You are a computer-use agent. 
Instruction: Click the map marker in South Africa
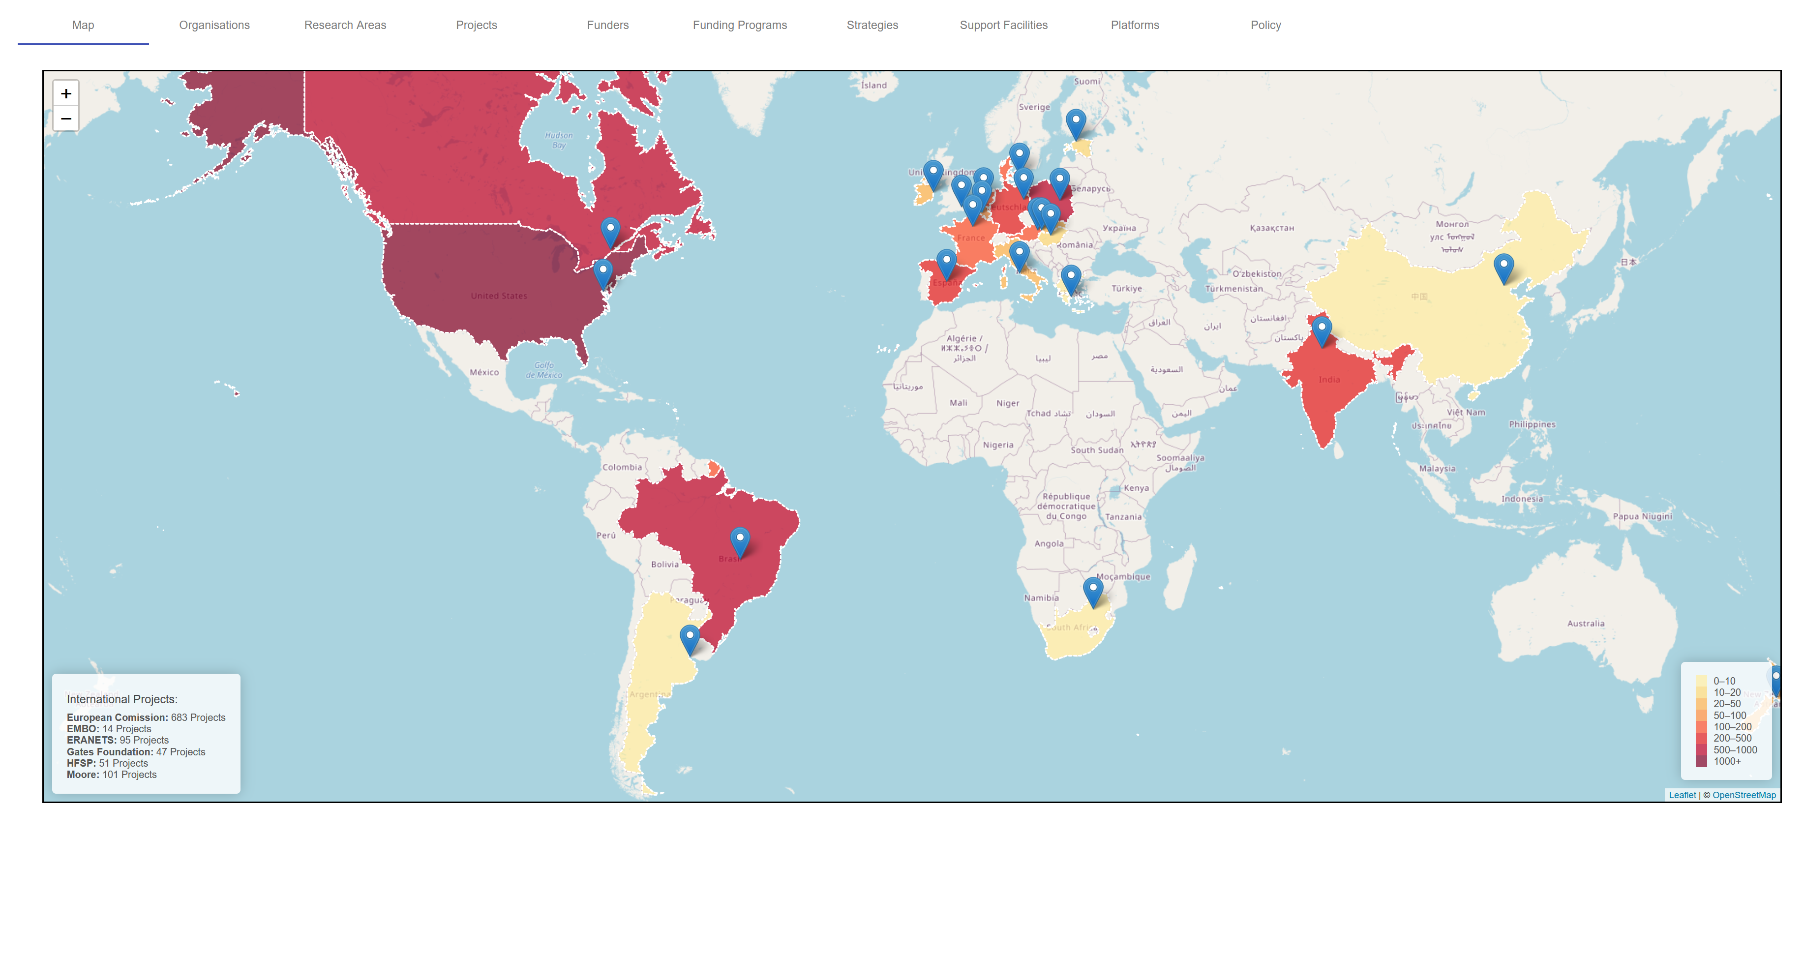[1092, 590]
